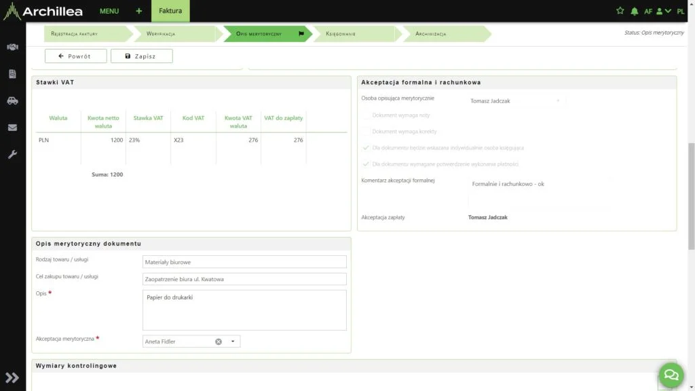Clear Aneta Fidler from Akceptacja merytoryczna
Image resolution: width=695 pixels, height=391 pixels.
[219, 341]
